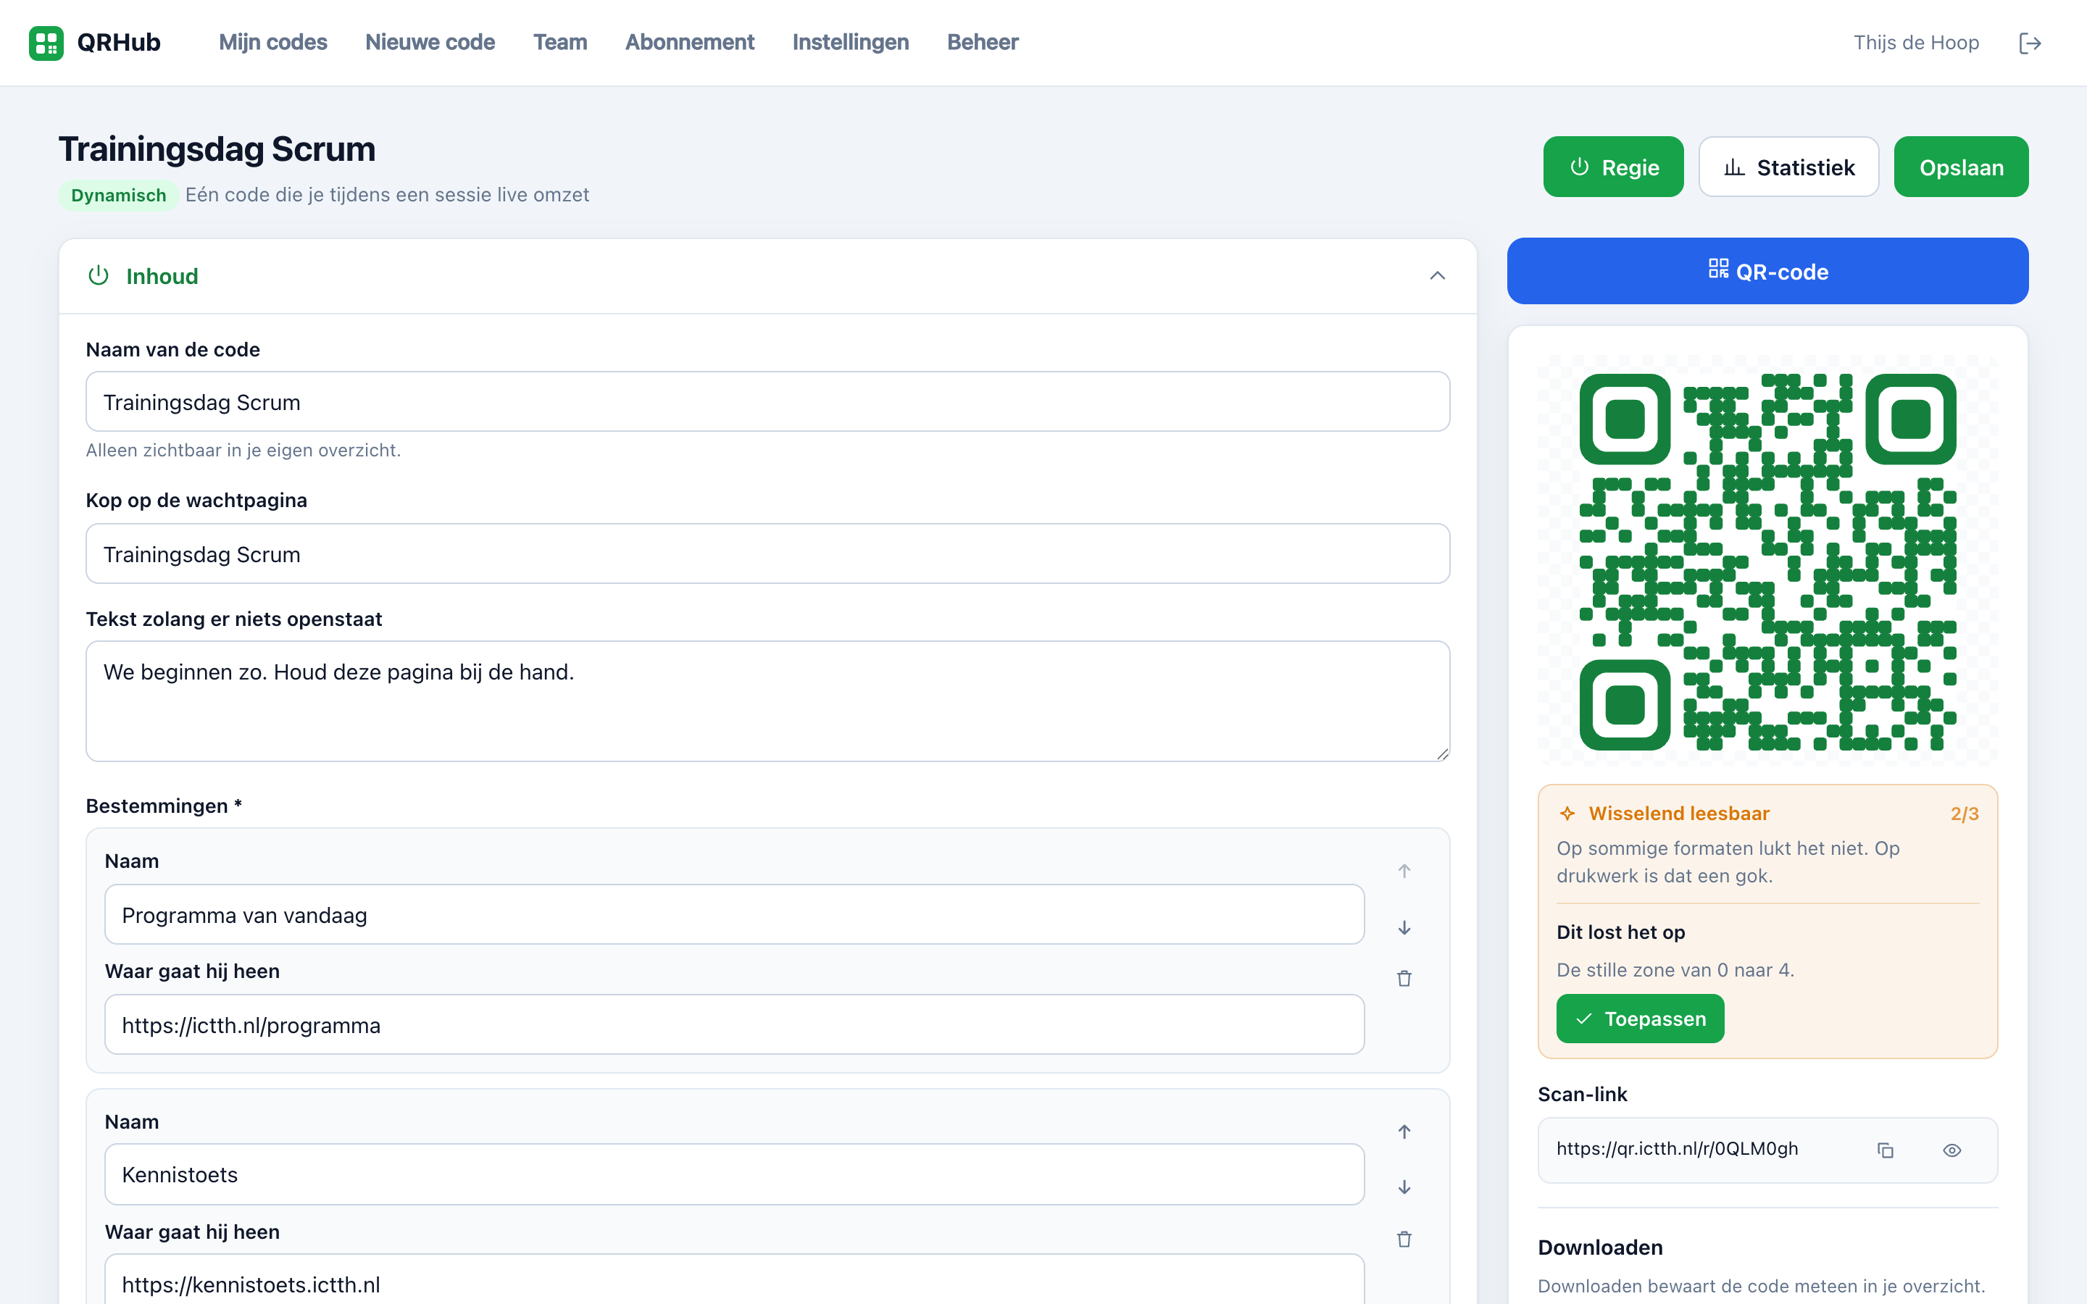The image size is (2087, 1304).
Task: Click the Downloaden section heading
Action: (x=1600, y=1247)
